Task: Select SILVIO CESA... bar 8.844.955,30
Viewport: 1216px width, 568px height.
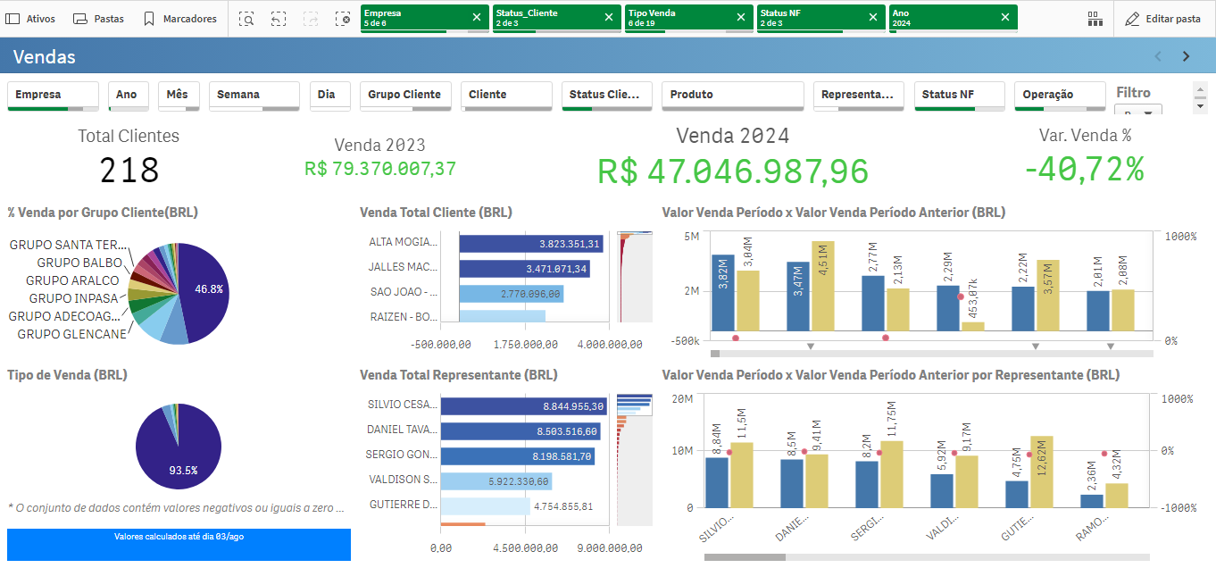Action: click(x=523, y=406)
